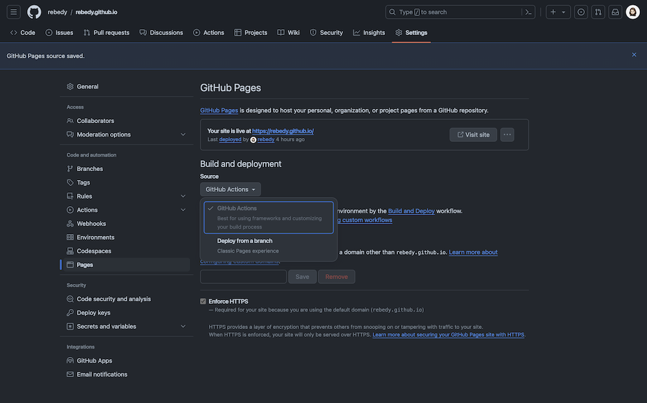Image resolution: width=647 pixels, height=403 pixels.
Task: Click the Actions play icon in sidebar
Action: [x=70, y=209]
